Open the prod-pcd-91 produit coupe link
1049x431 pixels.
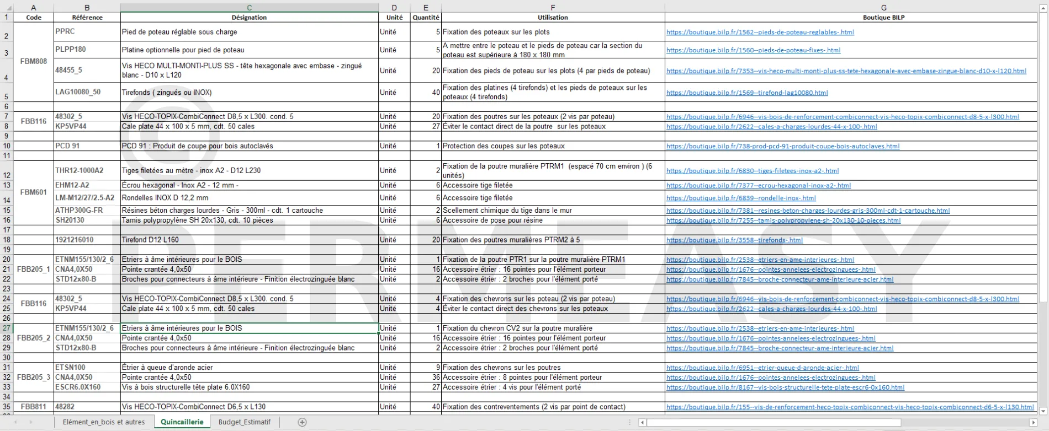click(783, 147)
